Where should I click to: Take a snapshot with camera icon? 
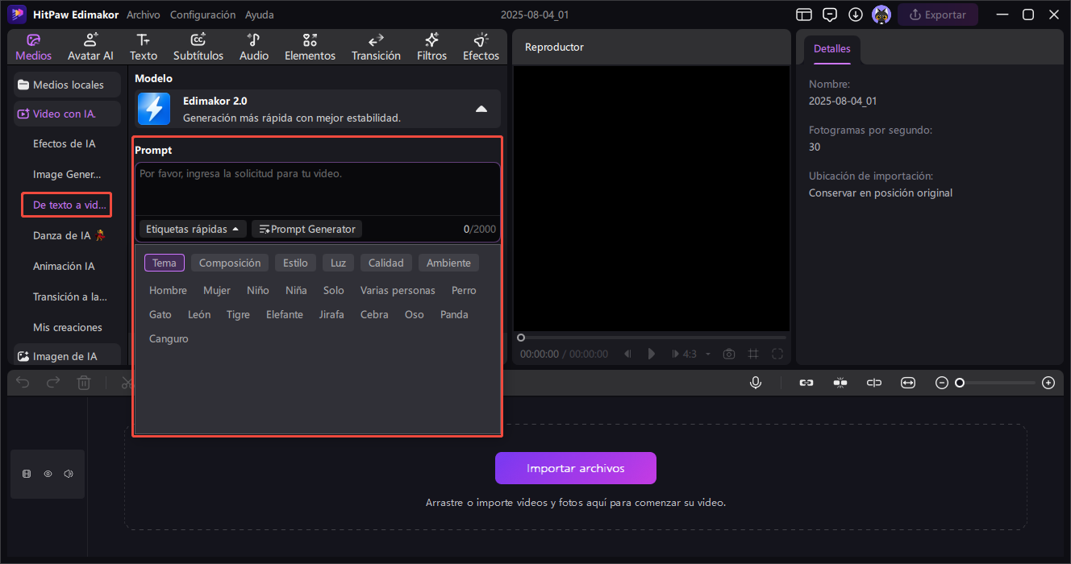(x=729, y=354)
